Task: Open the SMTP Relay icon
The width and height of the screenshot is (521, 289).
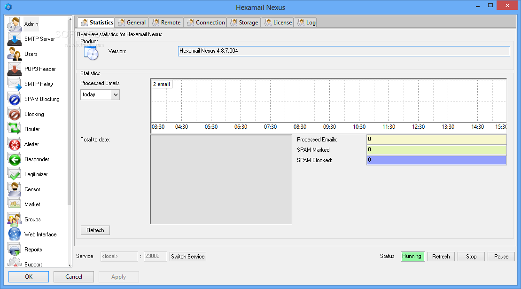Action: (x=14, y=84)
